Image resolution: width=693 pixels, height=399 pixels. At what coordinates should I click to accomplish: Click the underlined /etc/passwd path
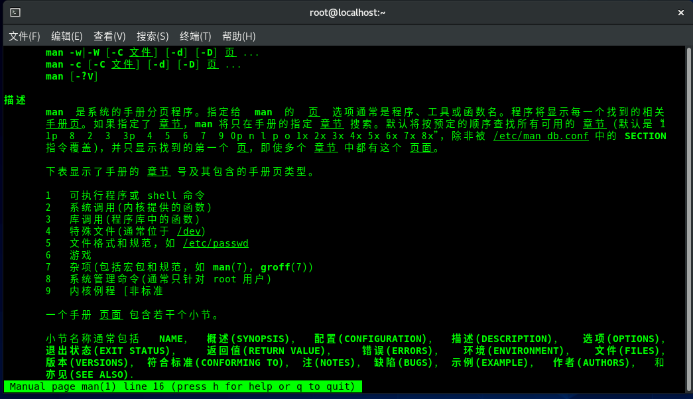[x=216, y=243]
